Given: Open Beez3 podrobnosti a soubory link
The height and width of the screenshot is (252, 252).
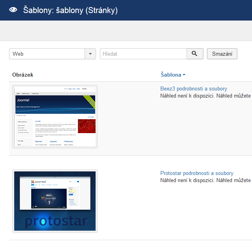Looking at the screenshot, I should (x=194, y=89).
